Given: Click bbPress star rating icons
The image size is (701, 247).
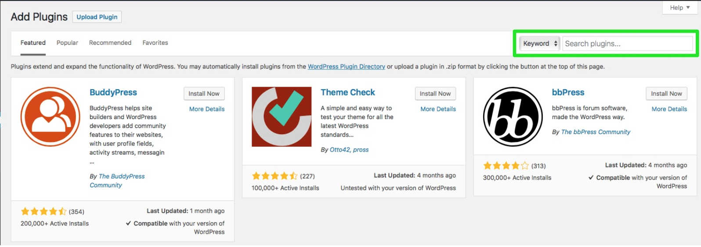Looking at the screenshot, I should click(x=506, y=166).
